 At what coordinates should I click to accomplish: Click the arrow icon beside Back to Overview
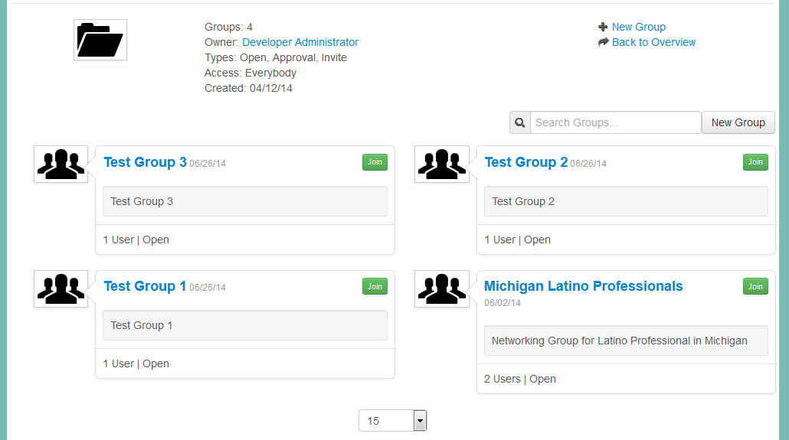604,42
